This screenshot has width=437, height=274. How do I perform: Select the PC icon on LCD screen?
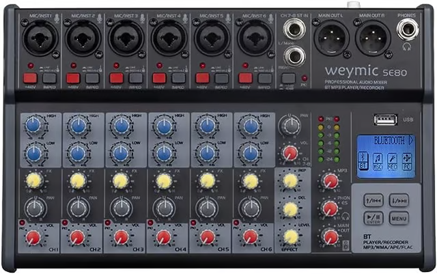point(407,161)
